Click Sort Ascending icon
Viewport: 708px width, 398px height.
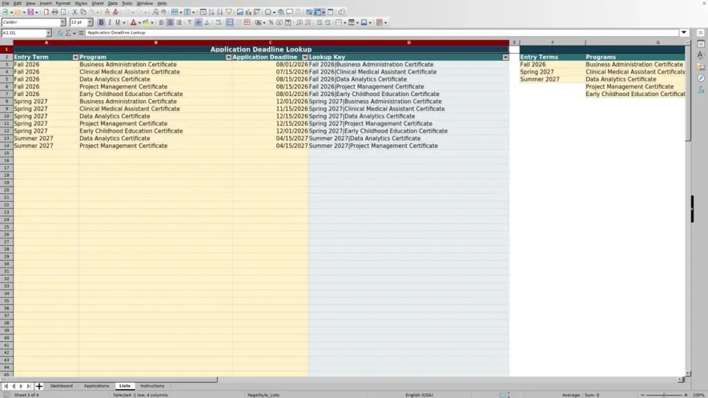[x=212, y=12]
